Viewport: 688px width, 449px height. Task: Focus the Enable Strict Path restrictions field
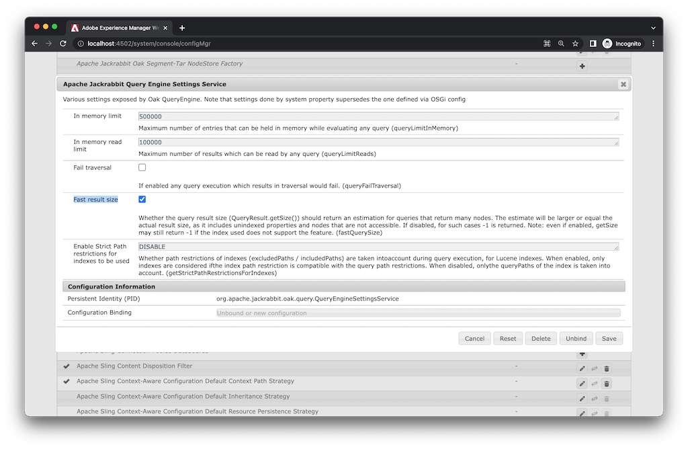point(379,247)
